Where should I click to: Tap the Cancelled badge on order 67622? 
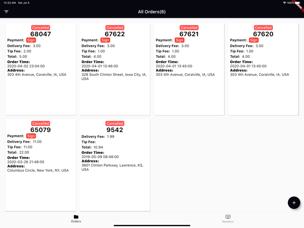coord(115,27)
